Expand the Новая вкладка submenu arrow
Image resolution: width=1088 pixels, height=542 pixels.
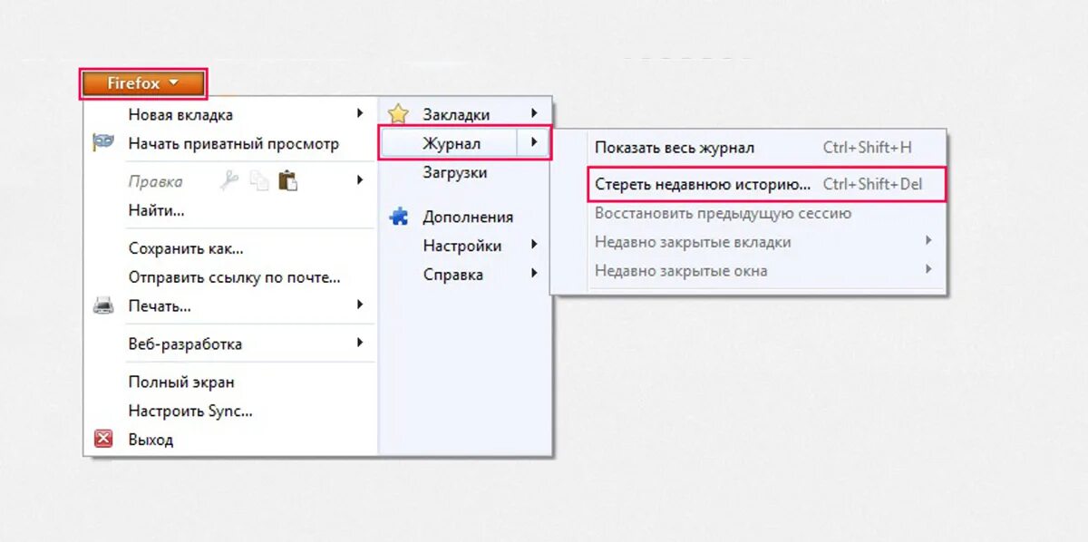tap(360, 113)
